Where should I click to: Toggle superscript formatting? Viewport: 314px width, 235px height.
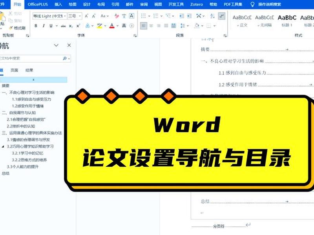[x=78, y=26]
